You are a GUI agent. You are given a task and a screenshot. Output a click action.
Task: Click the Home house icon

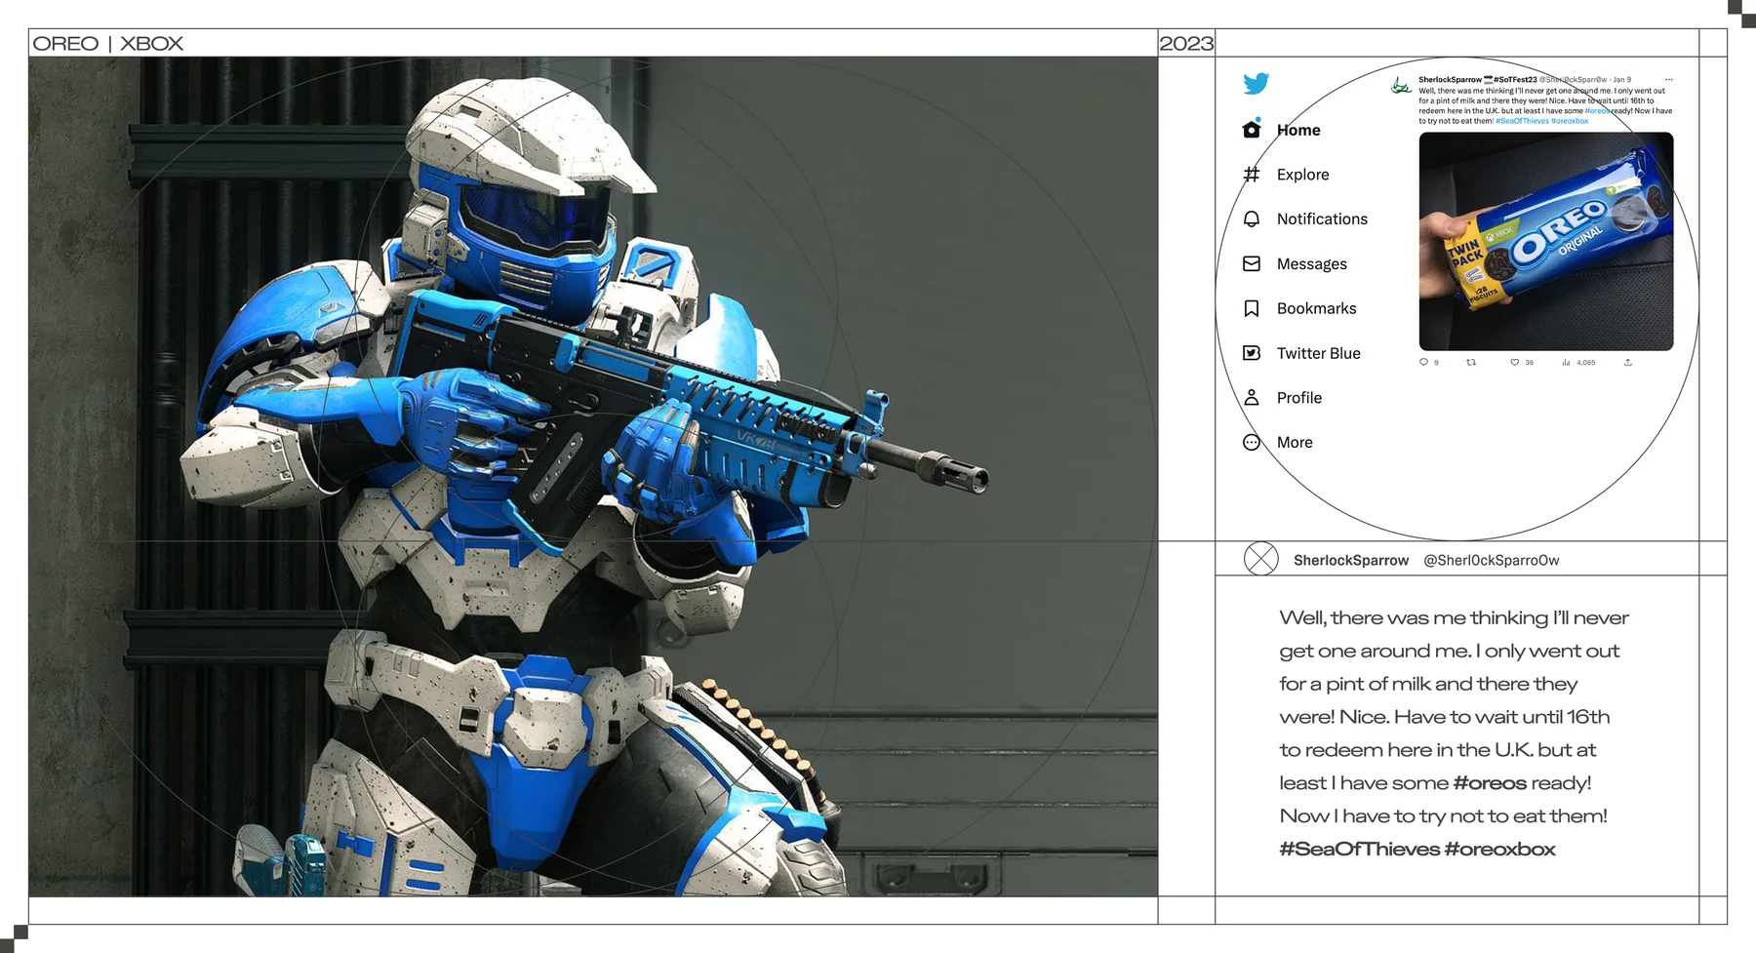pyautogui.click(x=1252, y=129)
